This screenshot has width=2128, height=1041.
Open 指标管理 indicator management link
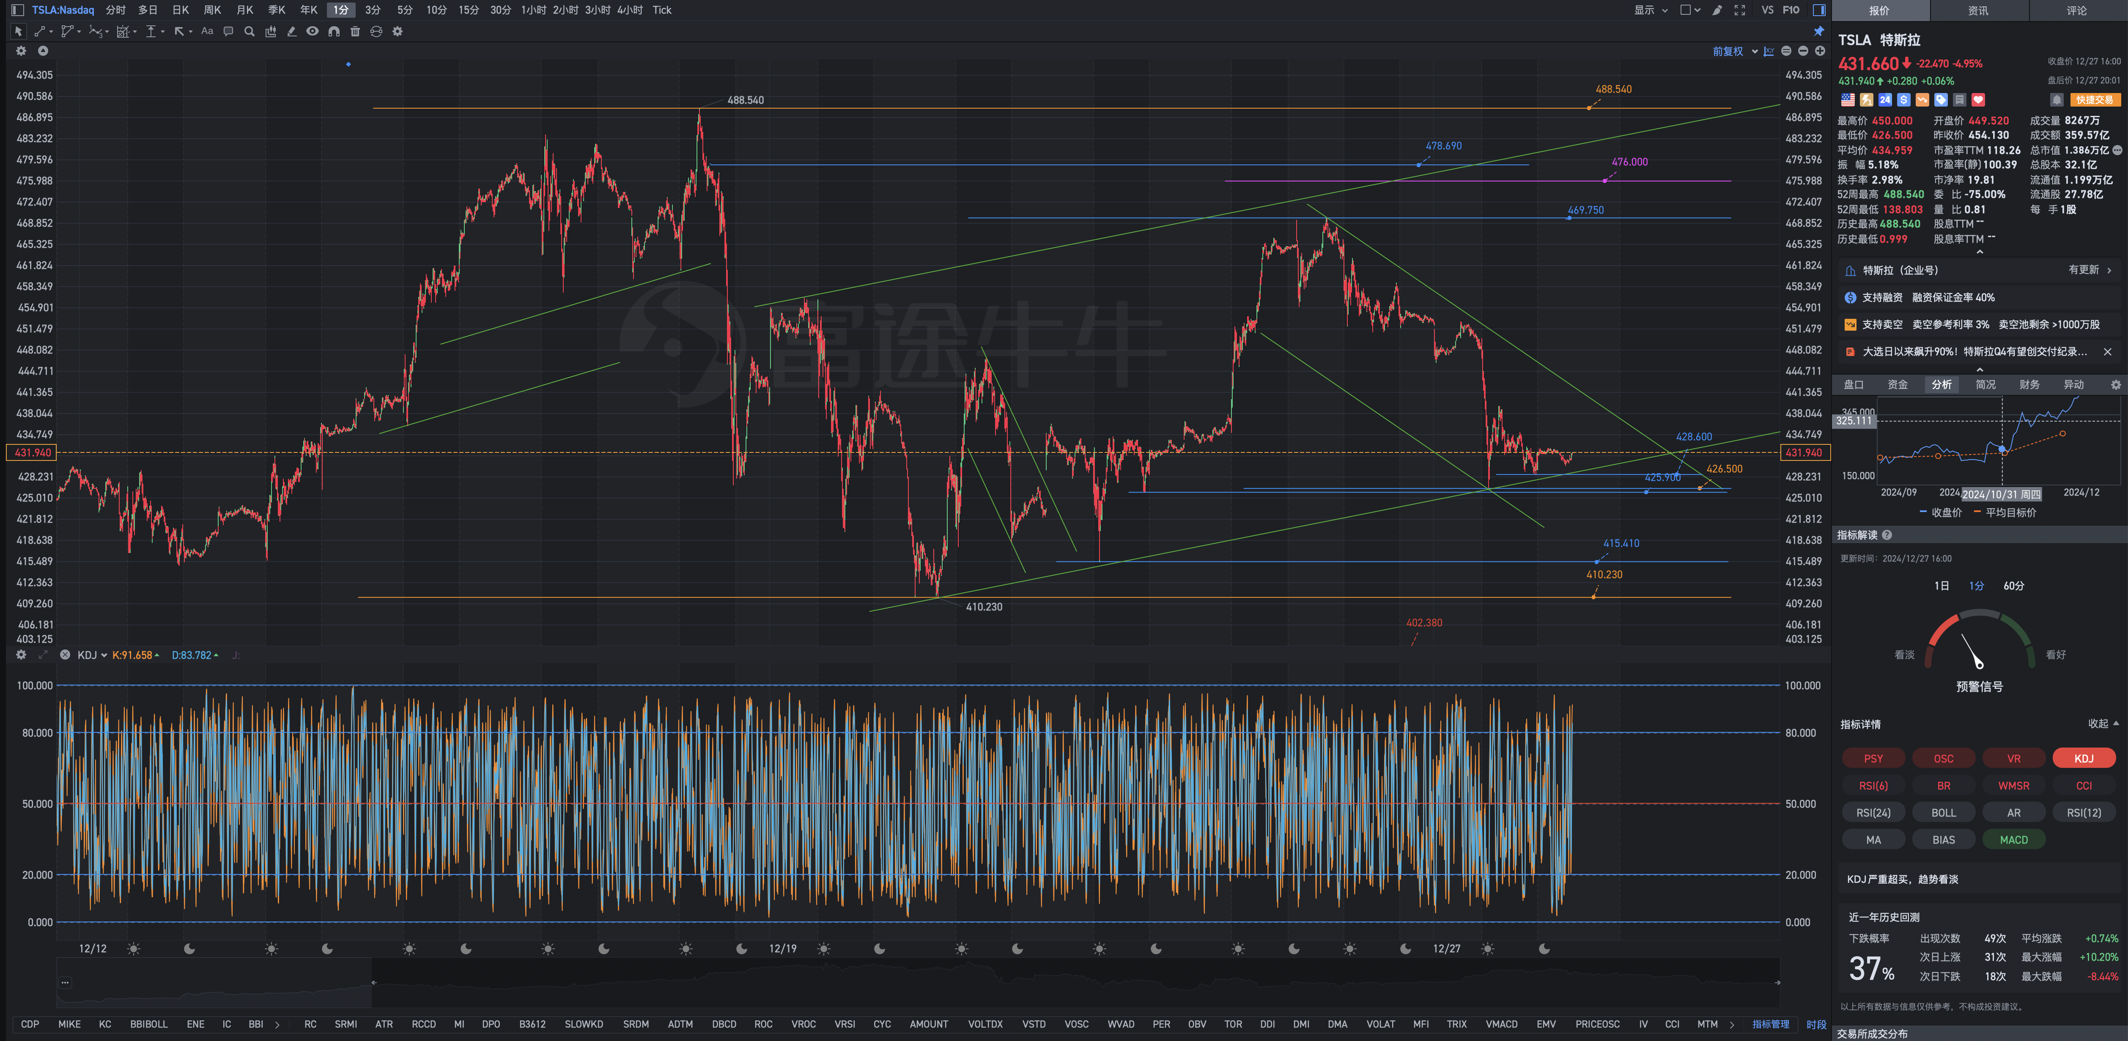click(1770, 1025)
